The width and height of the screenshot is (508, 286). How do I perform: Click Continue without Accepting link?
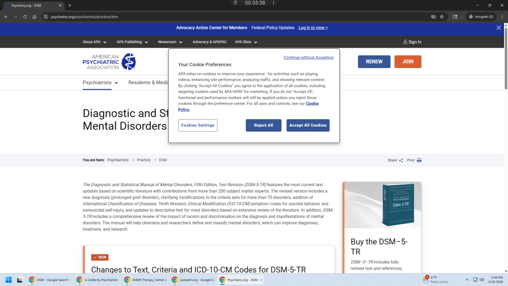[308, 58]
